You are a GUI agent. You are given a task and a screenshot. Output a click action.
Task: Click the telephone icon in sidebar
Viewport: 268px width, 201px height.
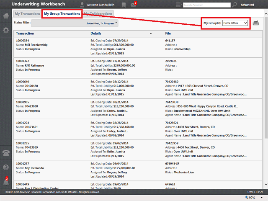click(6, 152)
